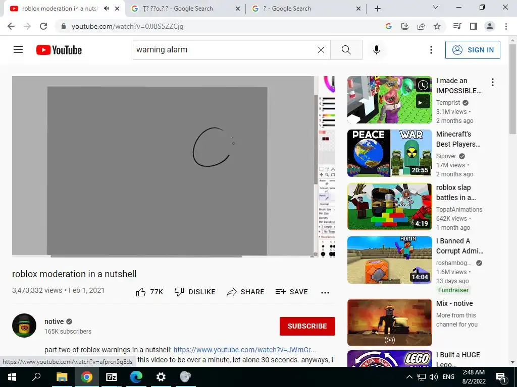
Task: Click the Sipover channel name
Action: 446,156
